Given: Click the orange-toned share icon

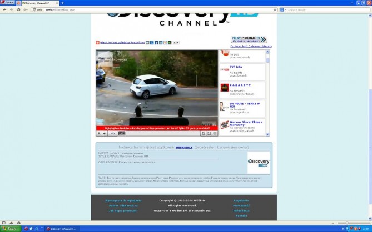Looking at the screenshot, I should click(x=165, y=43).
